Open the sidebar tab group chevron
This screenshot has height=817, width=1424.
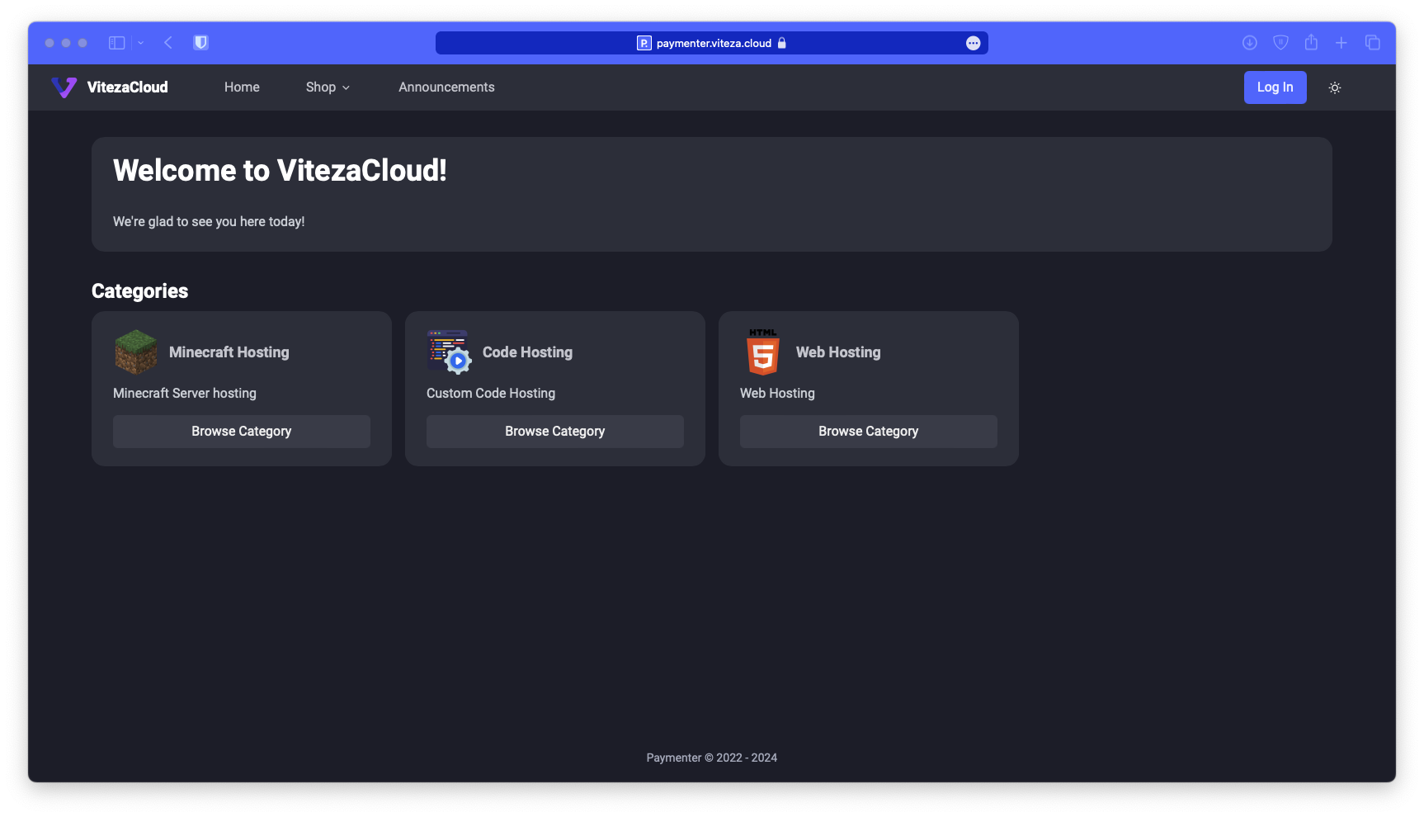(140, 43)
